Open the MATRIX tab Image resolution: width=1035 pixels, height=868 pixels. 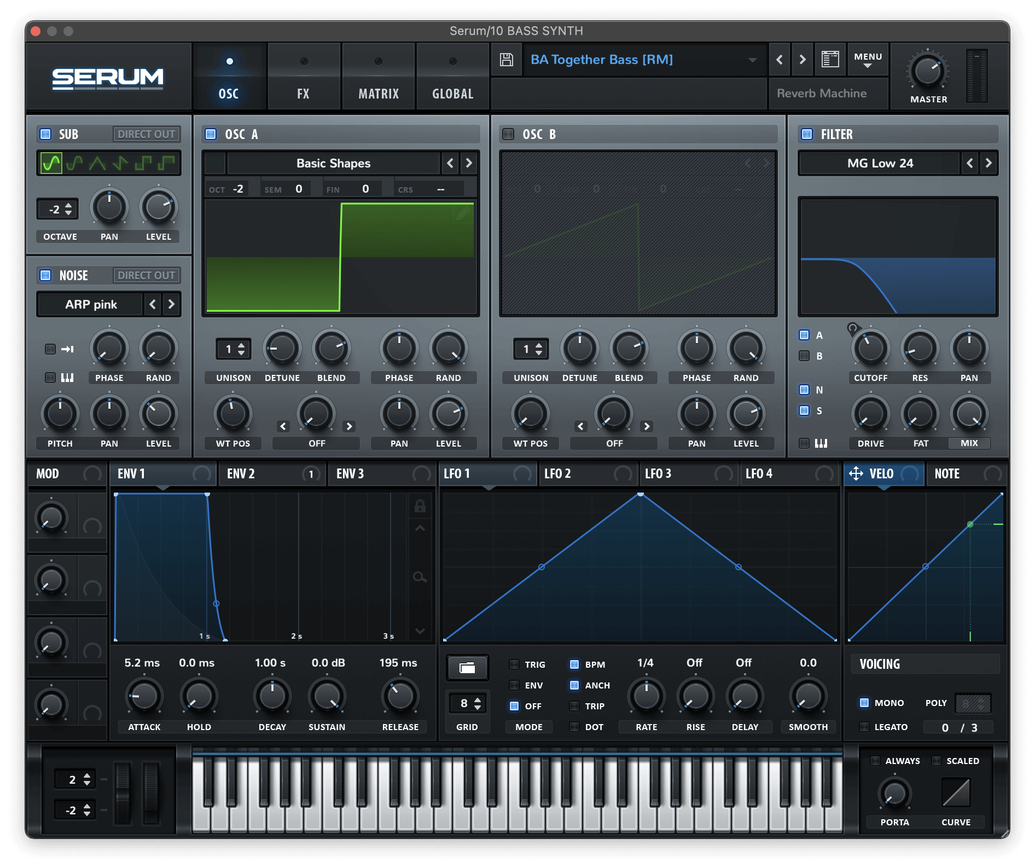379,94
